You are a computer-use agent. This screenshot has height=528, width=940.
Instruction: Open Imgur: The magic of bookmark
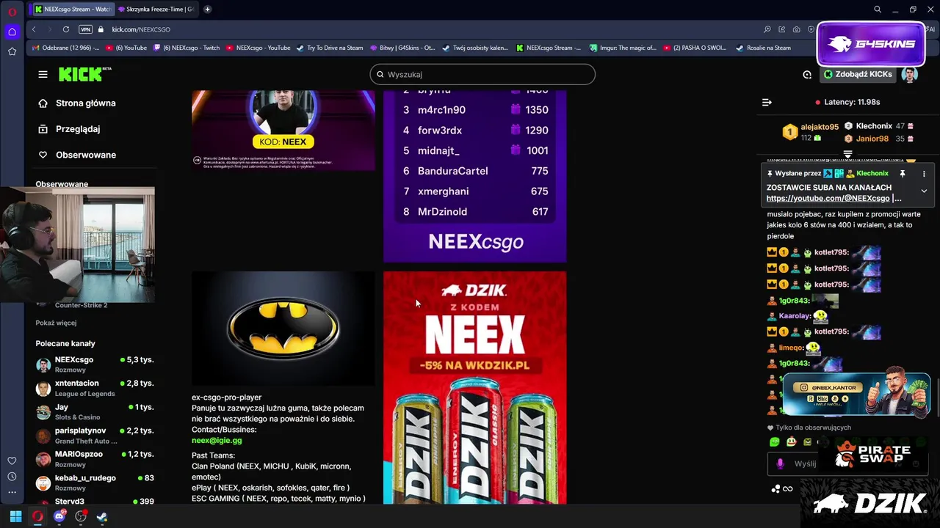pos(621,48)
